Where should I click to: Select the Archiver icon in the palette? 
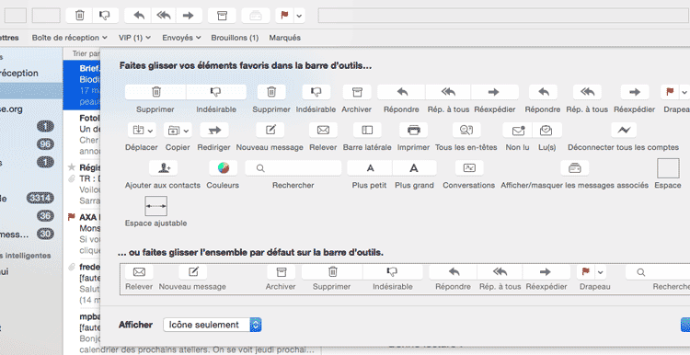click(x=357, y=92)
